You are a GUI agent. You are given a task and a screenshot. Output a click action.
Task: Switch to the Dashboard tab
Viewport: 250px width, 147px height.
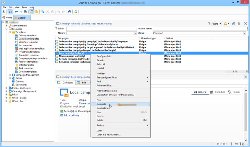66,82
